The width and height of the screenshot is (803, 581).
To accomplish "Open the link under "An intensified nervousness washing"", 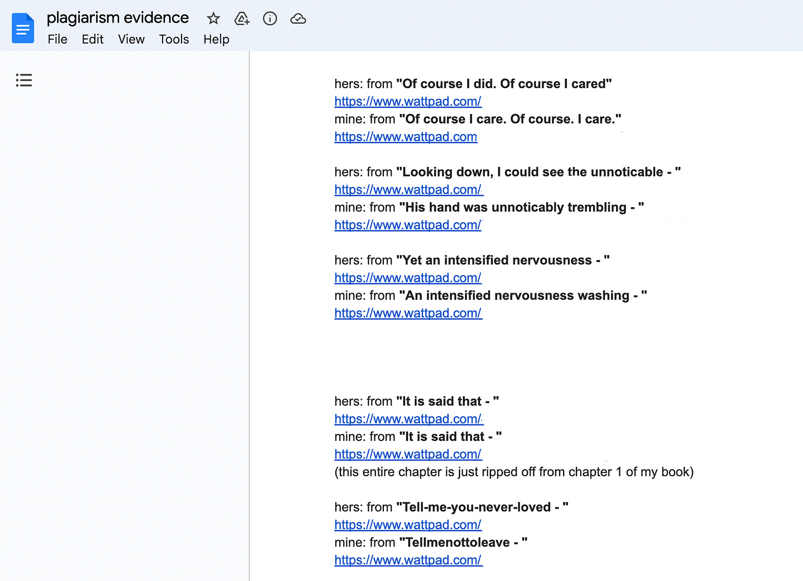I will tap(408, 313).
